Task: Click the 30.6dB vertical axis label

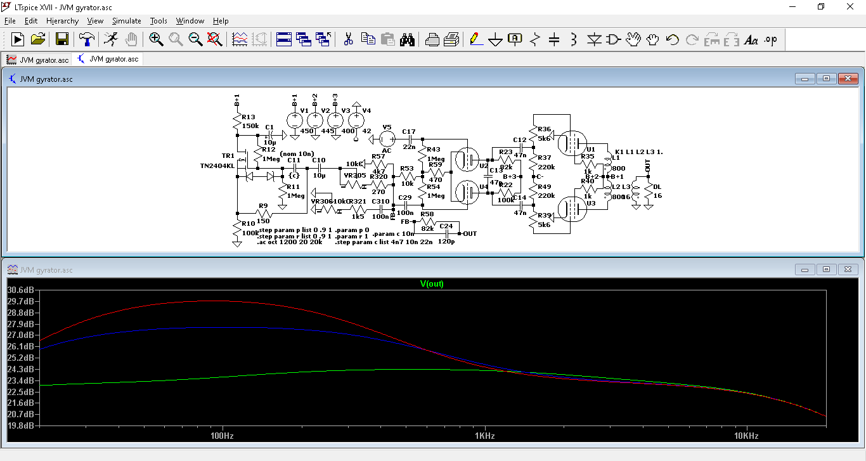Action: tap(21, 290)
